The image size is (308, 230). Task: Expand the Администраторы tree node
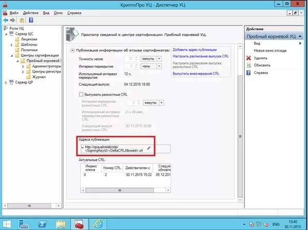(23, 66)
